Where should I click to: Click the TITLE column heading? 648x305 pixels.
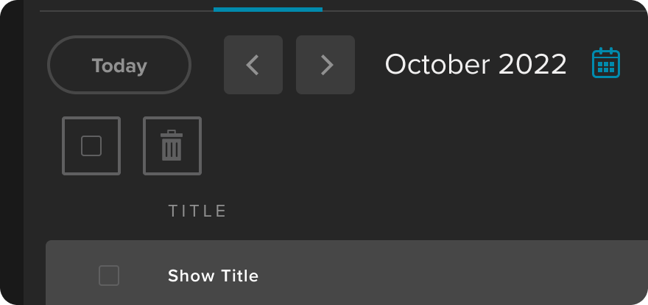197,211
